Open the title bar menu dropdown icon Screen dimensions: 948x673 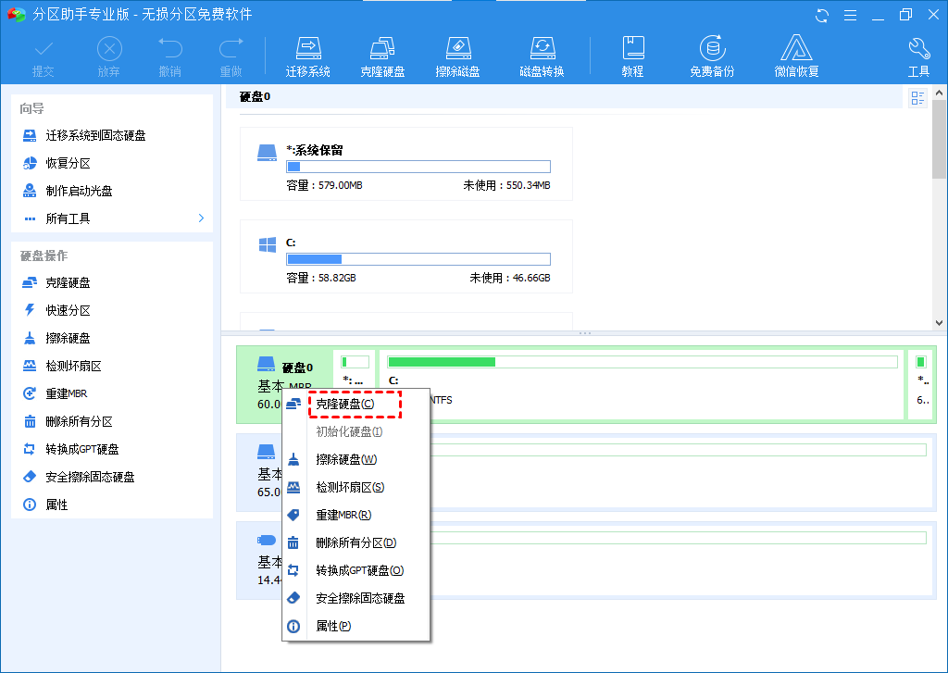(x=847, y=15)
